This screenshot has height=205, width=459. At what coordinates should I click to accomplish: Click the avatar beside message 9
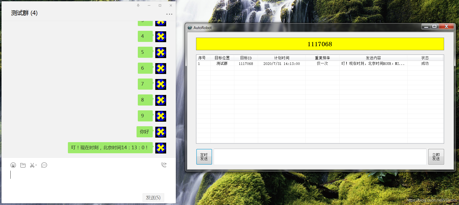click(161, 116)
